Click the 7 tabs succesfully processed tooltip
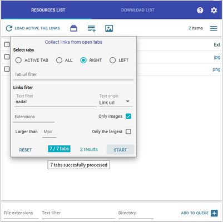The image size is (223, 222). (x=79, y=165)
